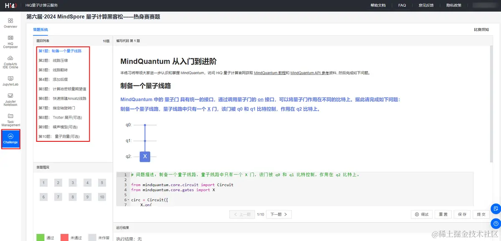The image size is (501, 241).
Task: Click 上一题 previous question button
Action: [x=242, y=214]
